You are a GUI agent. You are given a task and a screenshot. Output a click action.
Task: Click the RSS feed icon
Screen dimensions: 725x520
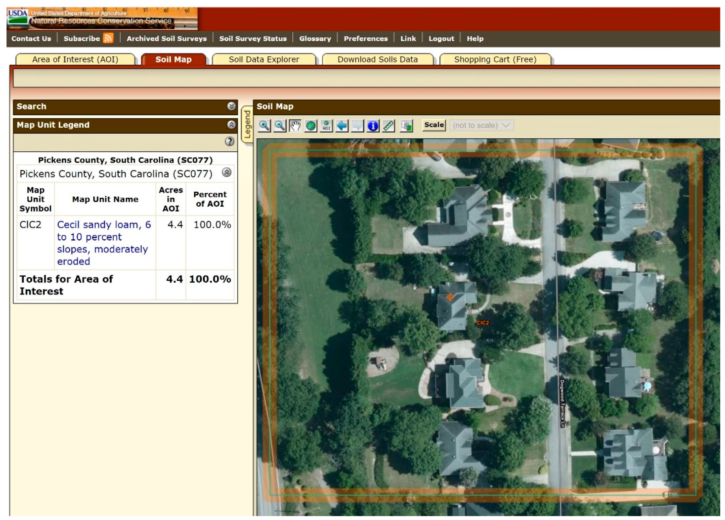point(108,39)
